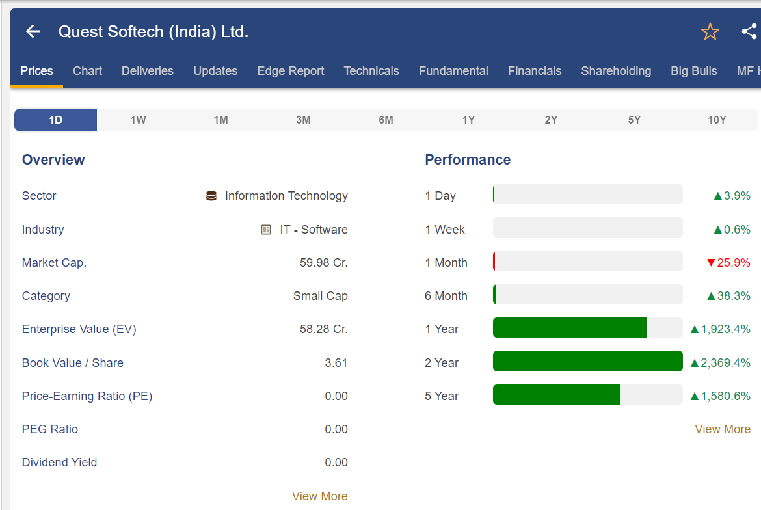
Task: Click the IT - Software industry icon
Action: (266, 230)
